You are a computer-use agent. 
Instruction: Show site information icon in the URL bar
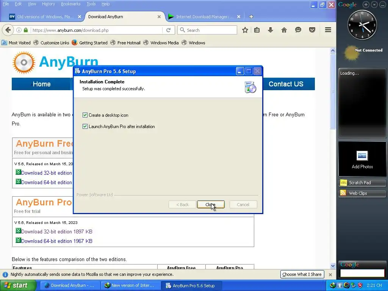[x=19, y=30]
